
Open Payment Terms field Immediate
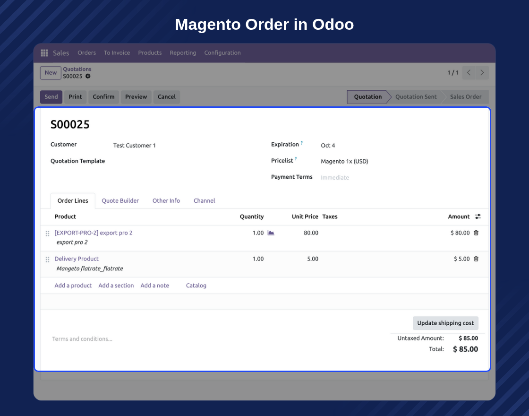pyautogui.click(x=335, y=178)
